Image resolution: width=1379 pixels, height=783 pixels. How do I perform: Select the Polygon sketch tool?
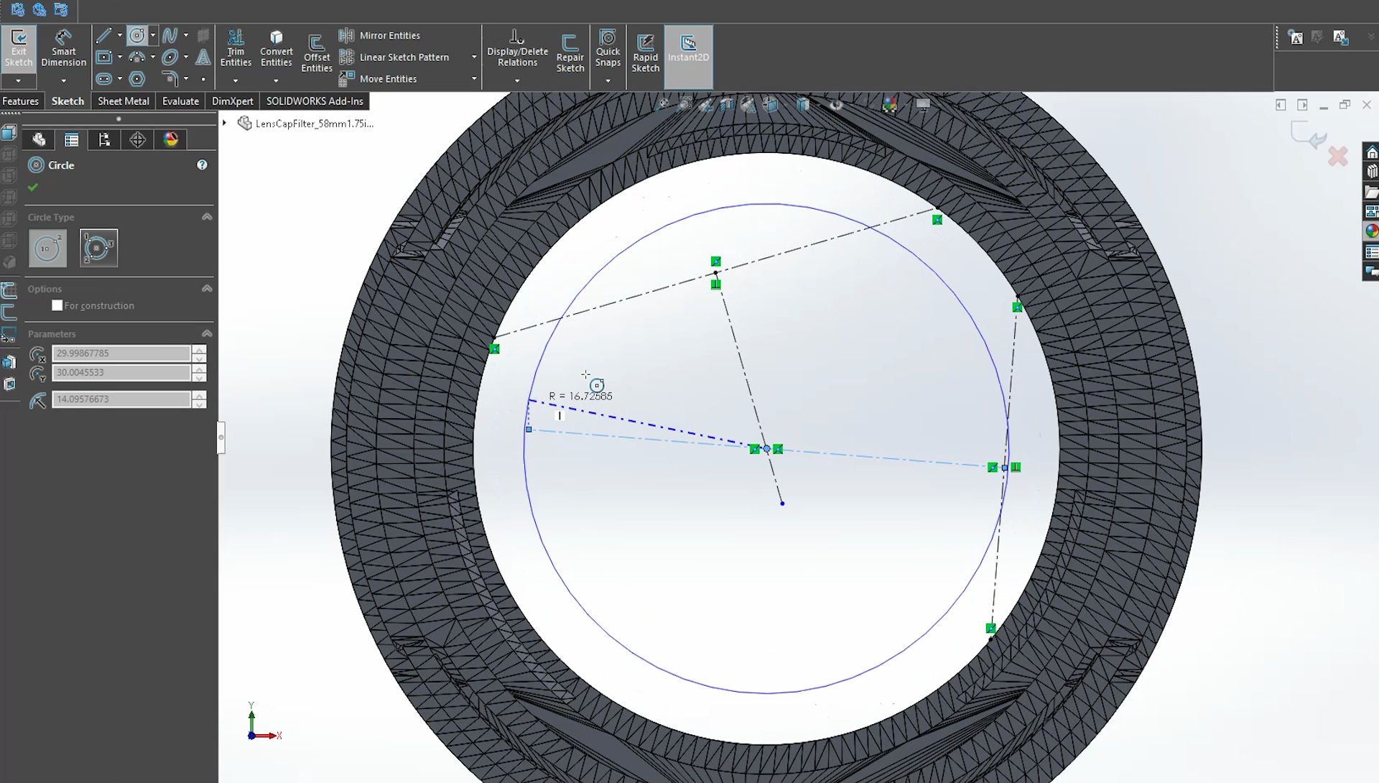coord(137,79)
